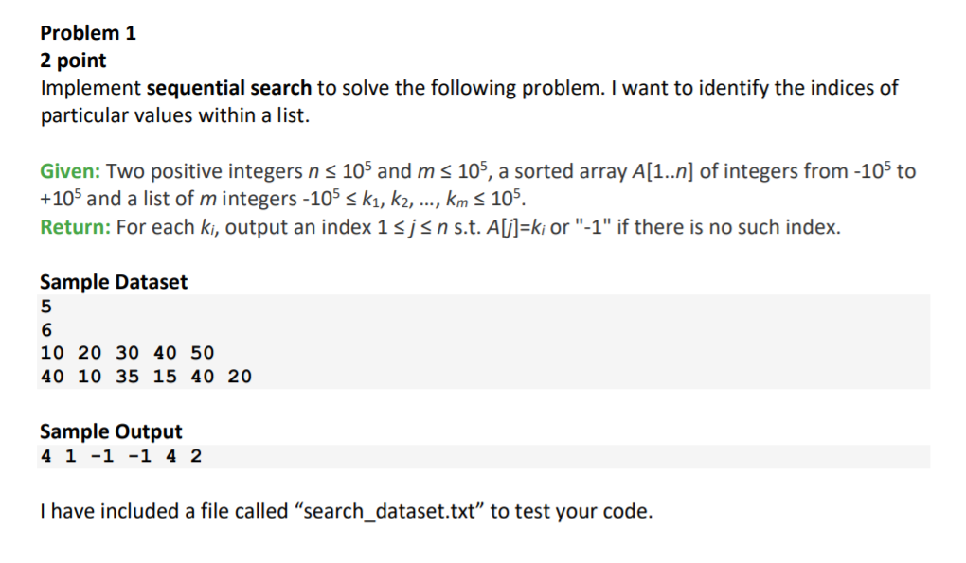Click the "2 point" label
Screen dimensions: 966x563
pos(73,61)
